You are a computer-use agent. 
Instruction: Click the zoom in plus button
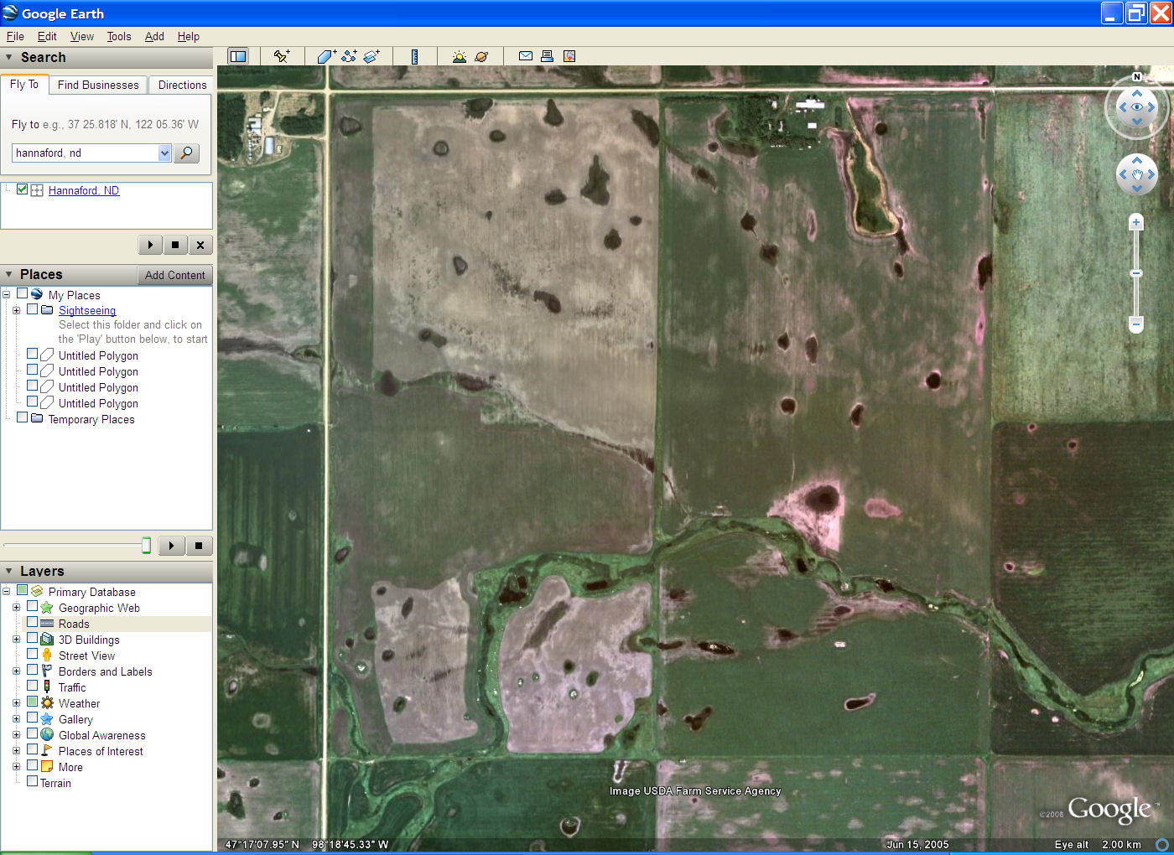coord(1136,222)
